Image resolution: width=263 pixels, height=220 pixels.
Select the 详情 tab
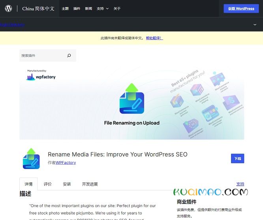pos(28,184)
